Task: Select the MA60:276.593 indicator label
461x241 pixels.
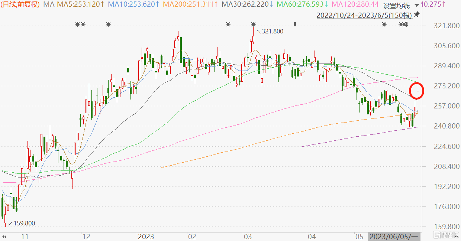Action: (x=303, y=4)
